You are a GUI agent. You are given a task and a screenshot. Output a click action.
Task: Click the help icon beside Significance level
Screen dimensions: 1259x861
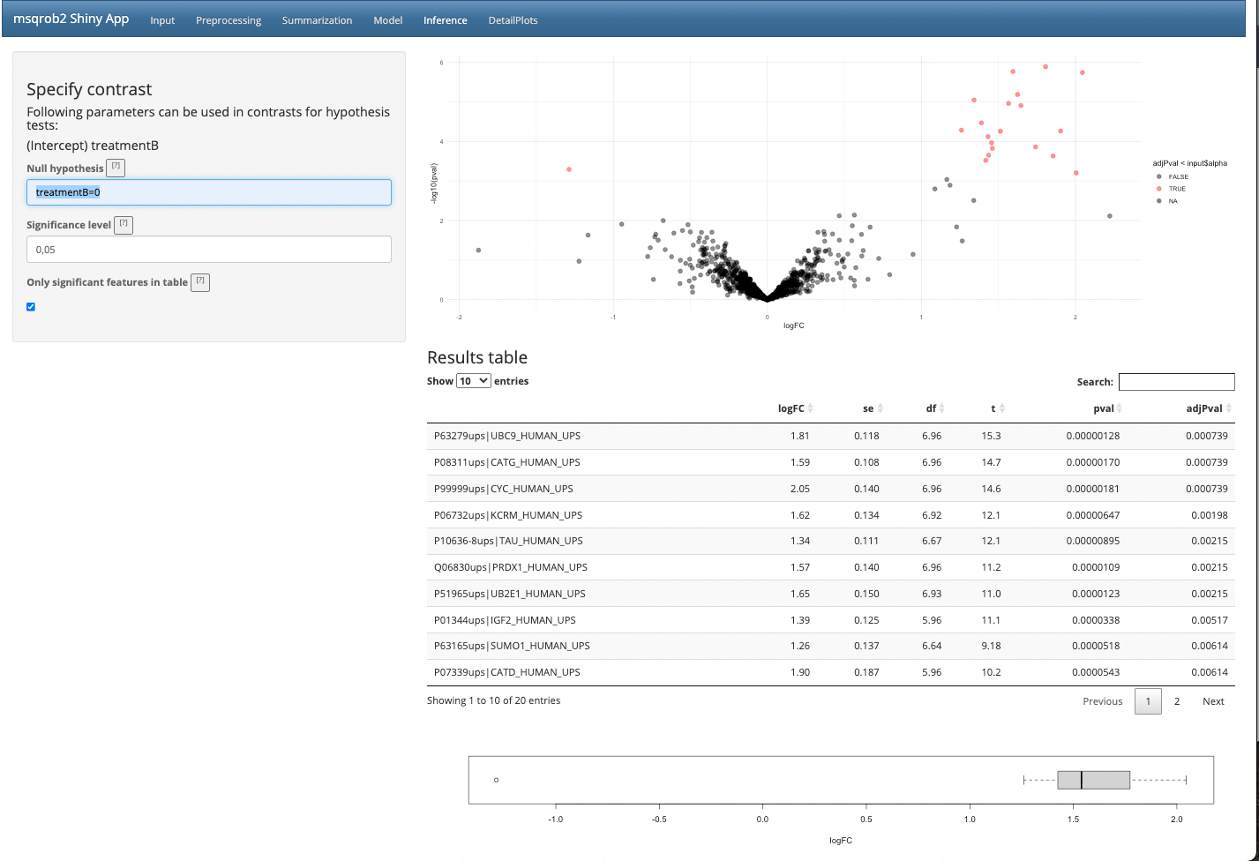point(124,225)
